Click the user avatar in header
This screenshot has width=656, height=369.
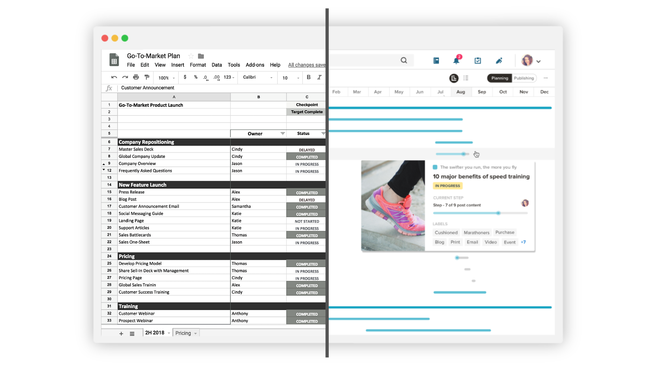pos(527,60)
